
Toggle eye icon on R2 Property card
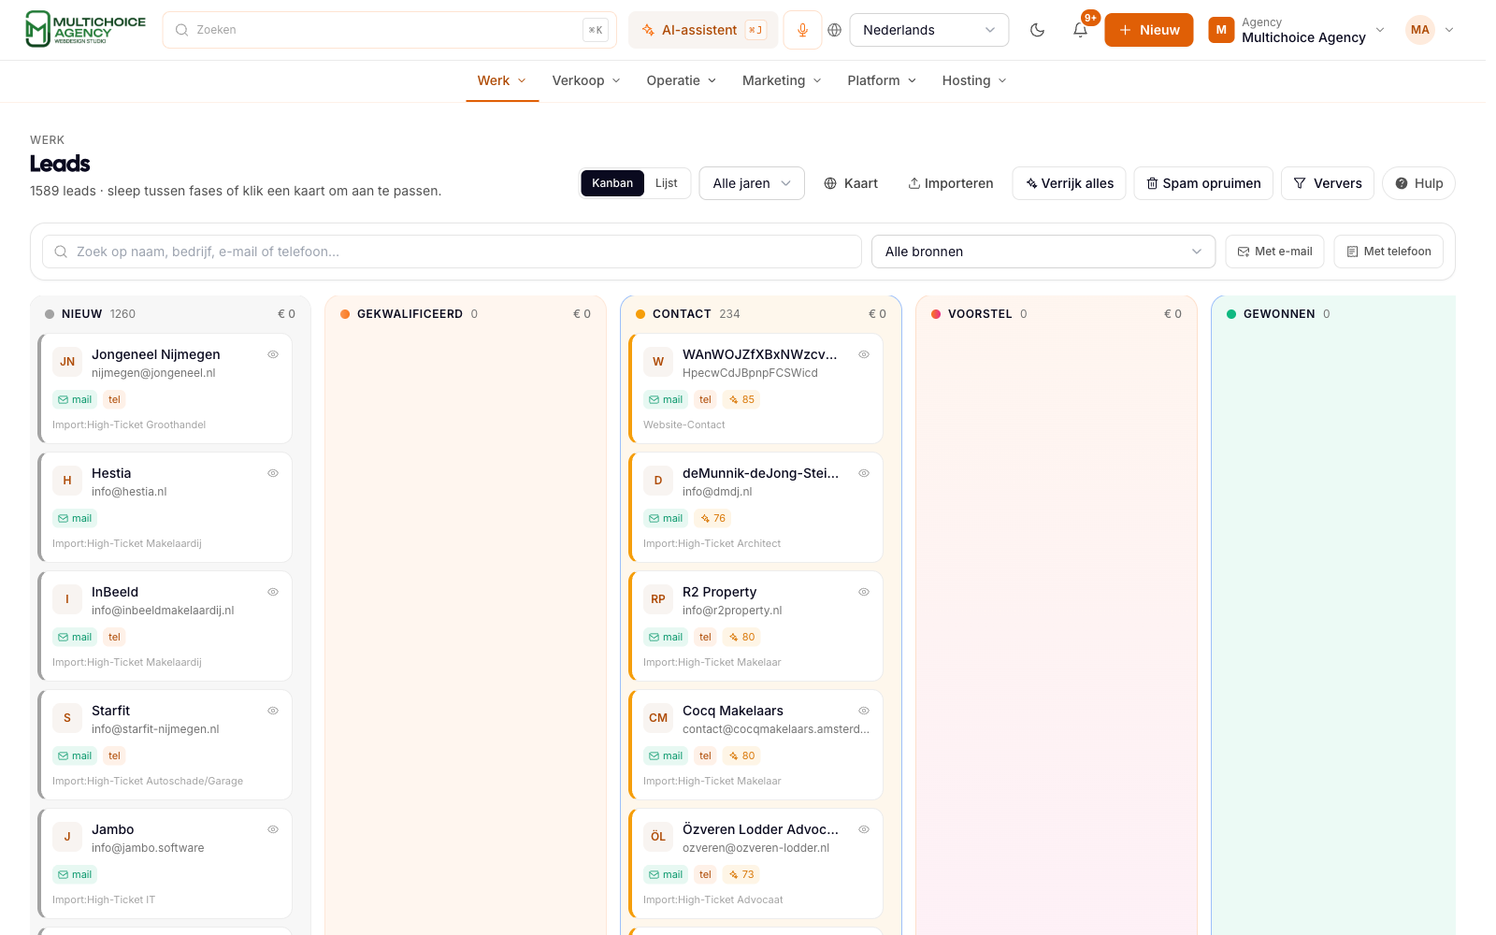864,592
